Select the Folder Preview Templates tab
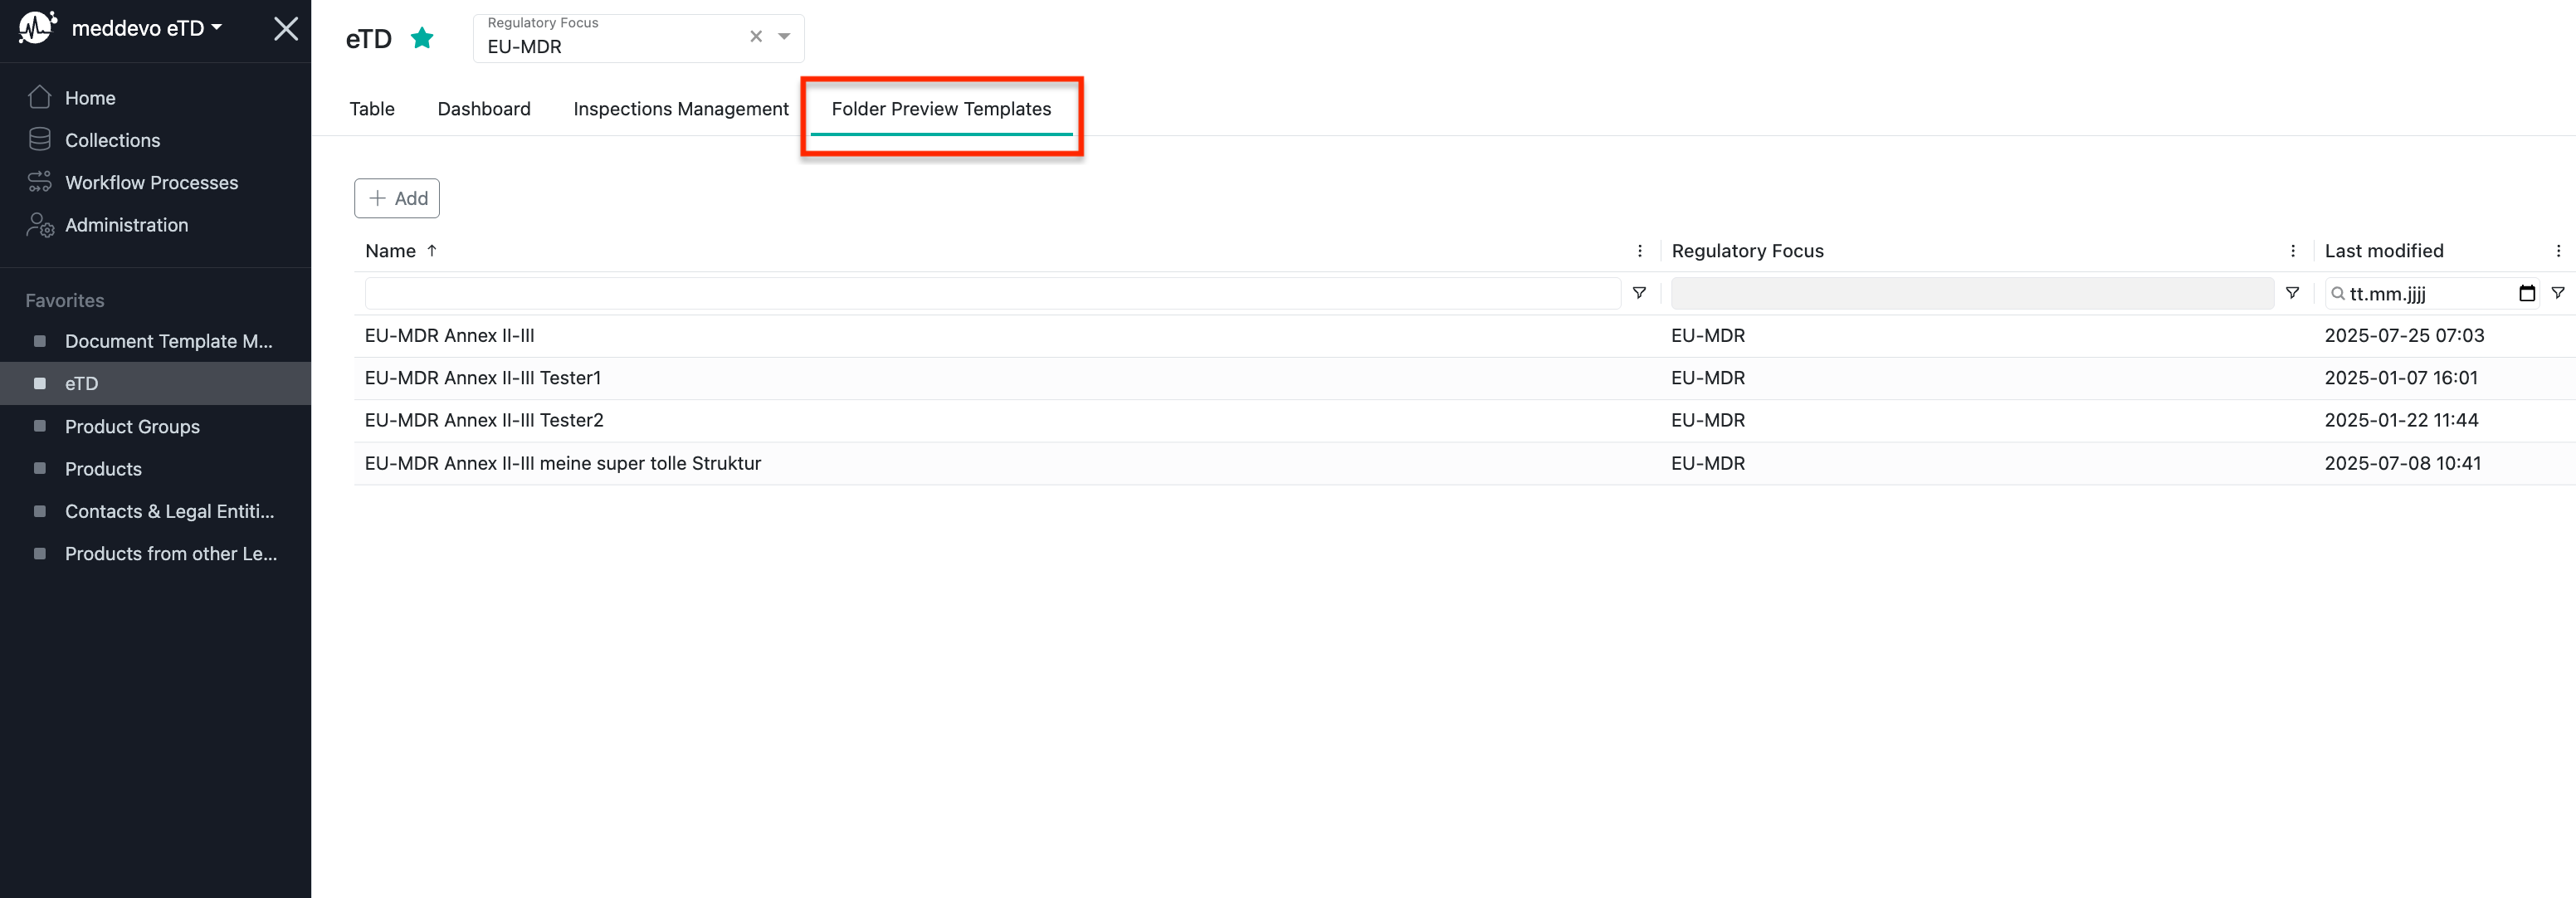Screen dimensions: 2576x898 tap(941, 108)
